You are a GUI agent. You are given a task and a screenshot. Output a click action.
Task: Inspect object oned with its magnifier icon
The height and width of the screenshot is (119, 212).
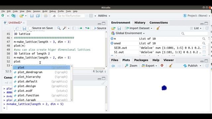point(204,43)
